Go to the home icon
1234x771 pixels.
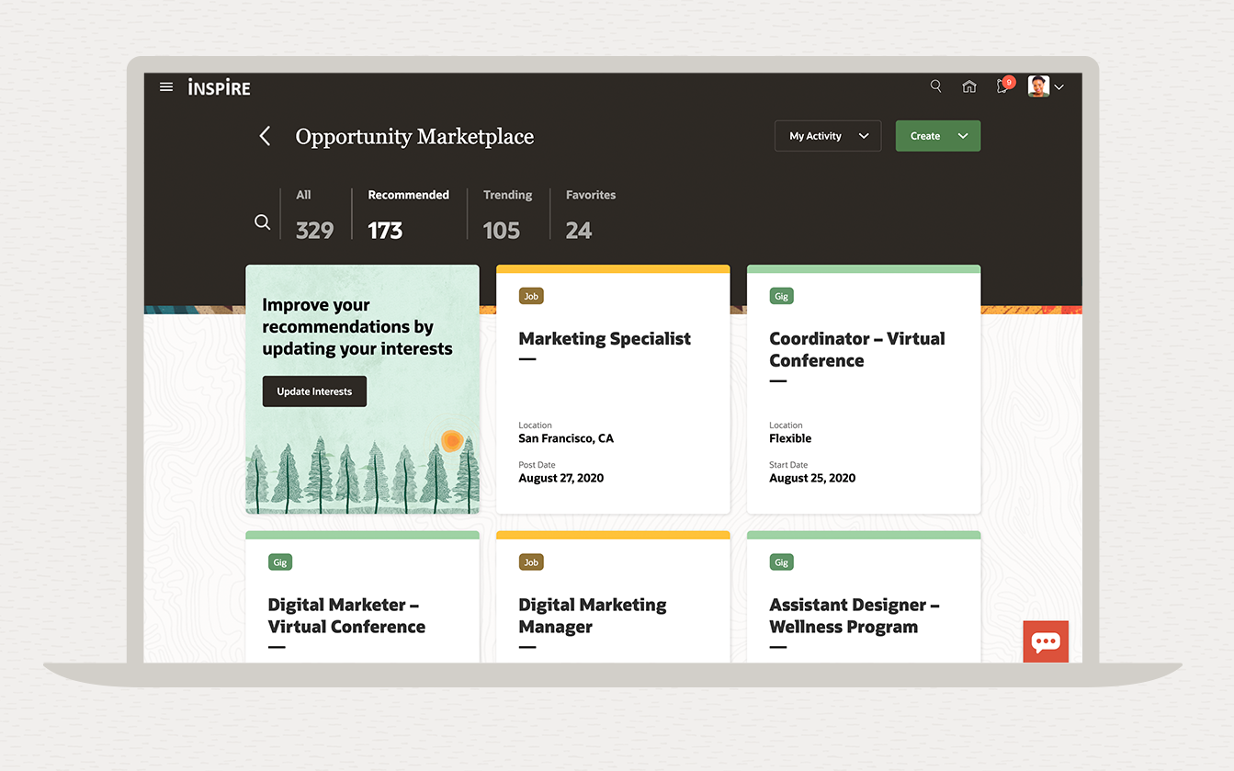[968, 86]
